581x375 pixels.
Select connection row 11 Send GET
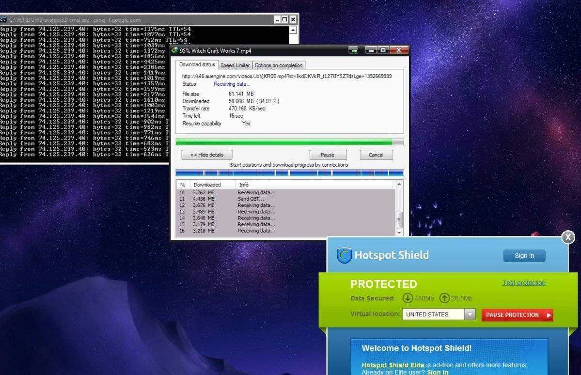(286, 199)
